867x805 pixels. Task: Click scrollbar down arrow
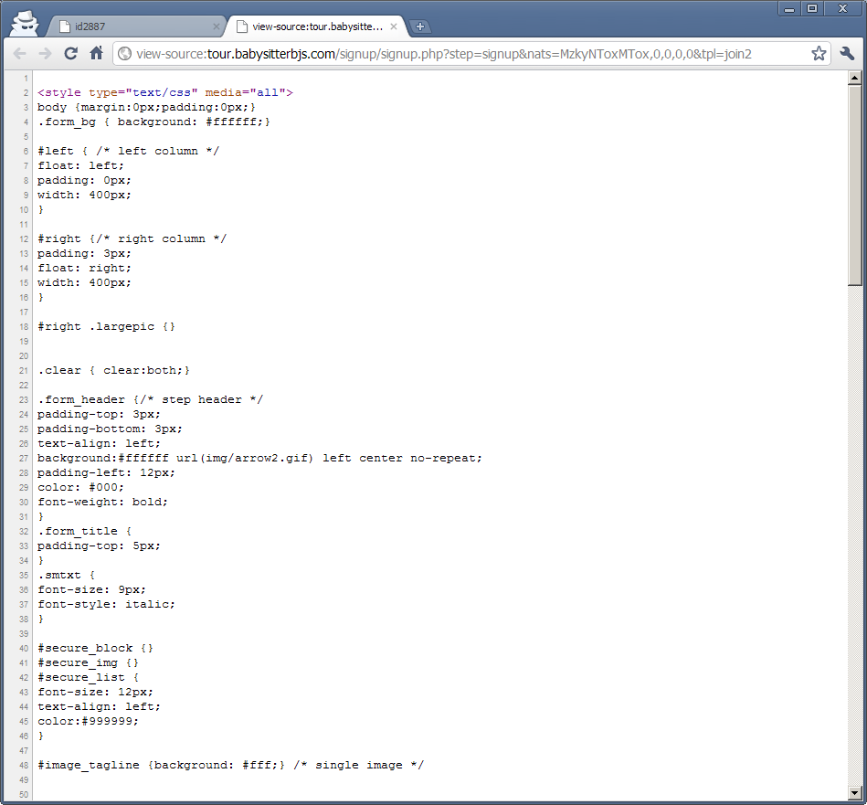[855, 793]
